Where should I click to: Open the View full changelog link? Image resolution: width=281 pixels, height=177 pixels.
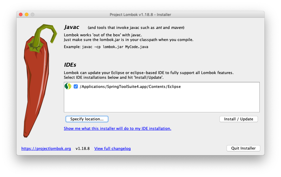pyautogui.click(x=112, y=148)
